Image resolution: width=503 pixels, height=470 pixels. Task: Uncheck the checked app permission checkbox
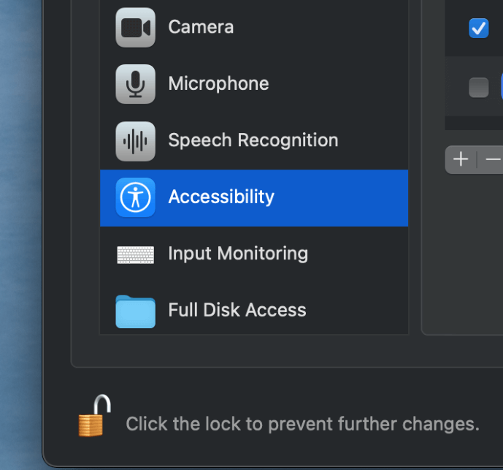tap(479, 29)
